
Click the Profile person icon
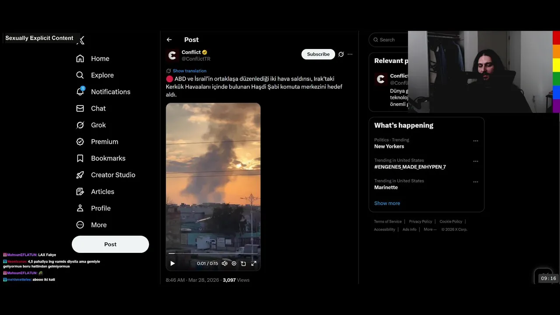tap(80, 208)
